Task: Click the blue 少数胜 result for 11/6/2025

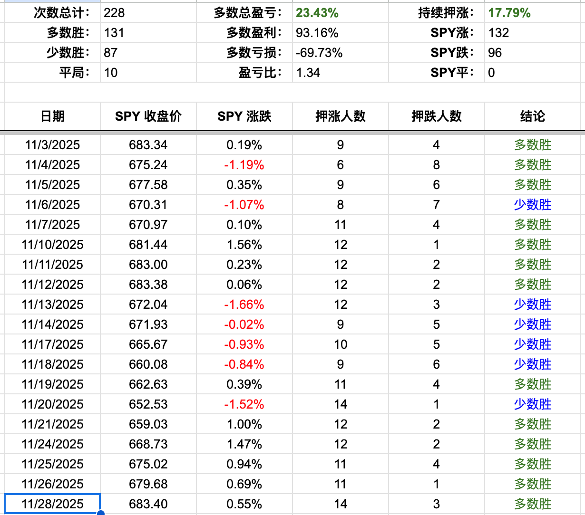Action: (x=532, y=205)
